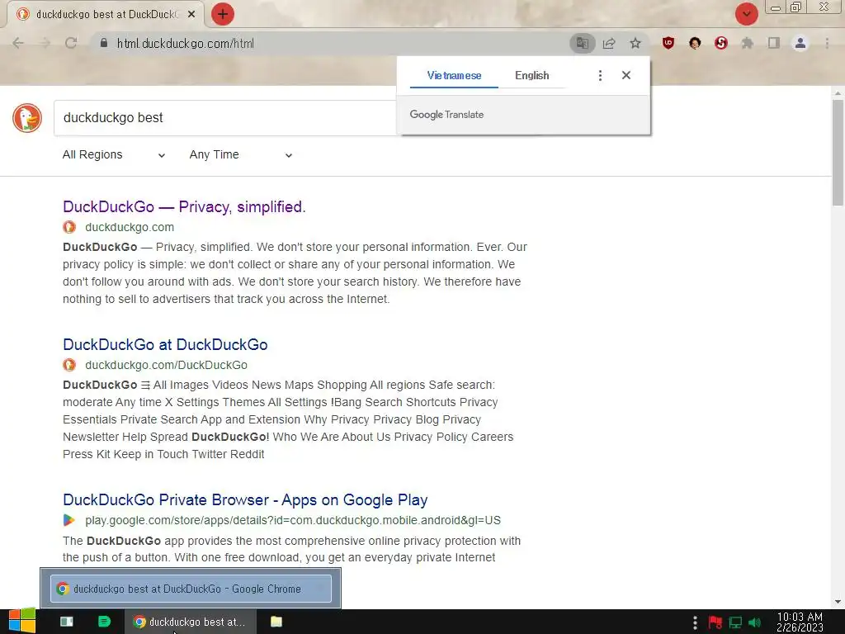This screenshot has height=634, width=845.
Task: Open DuckDuckGo Private Browser Google Play result
Action: (x=245, y=499)
